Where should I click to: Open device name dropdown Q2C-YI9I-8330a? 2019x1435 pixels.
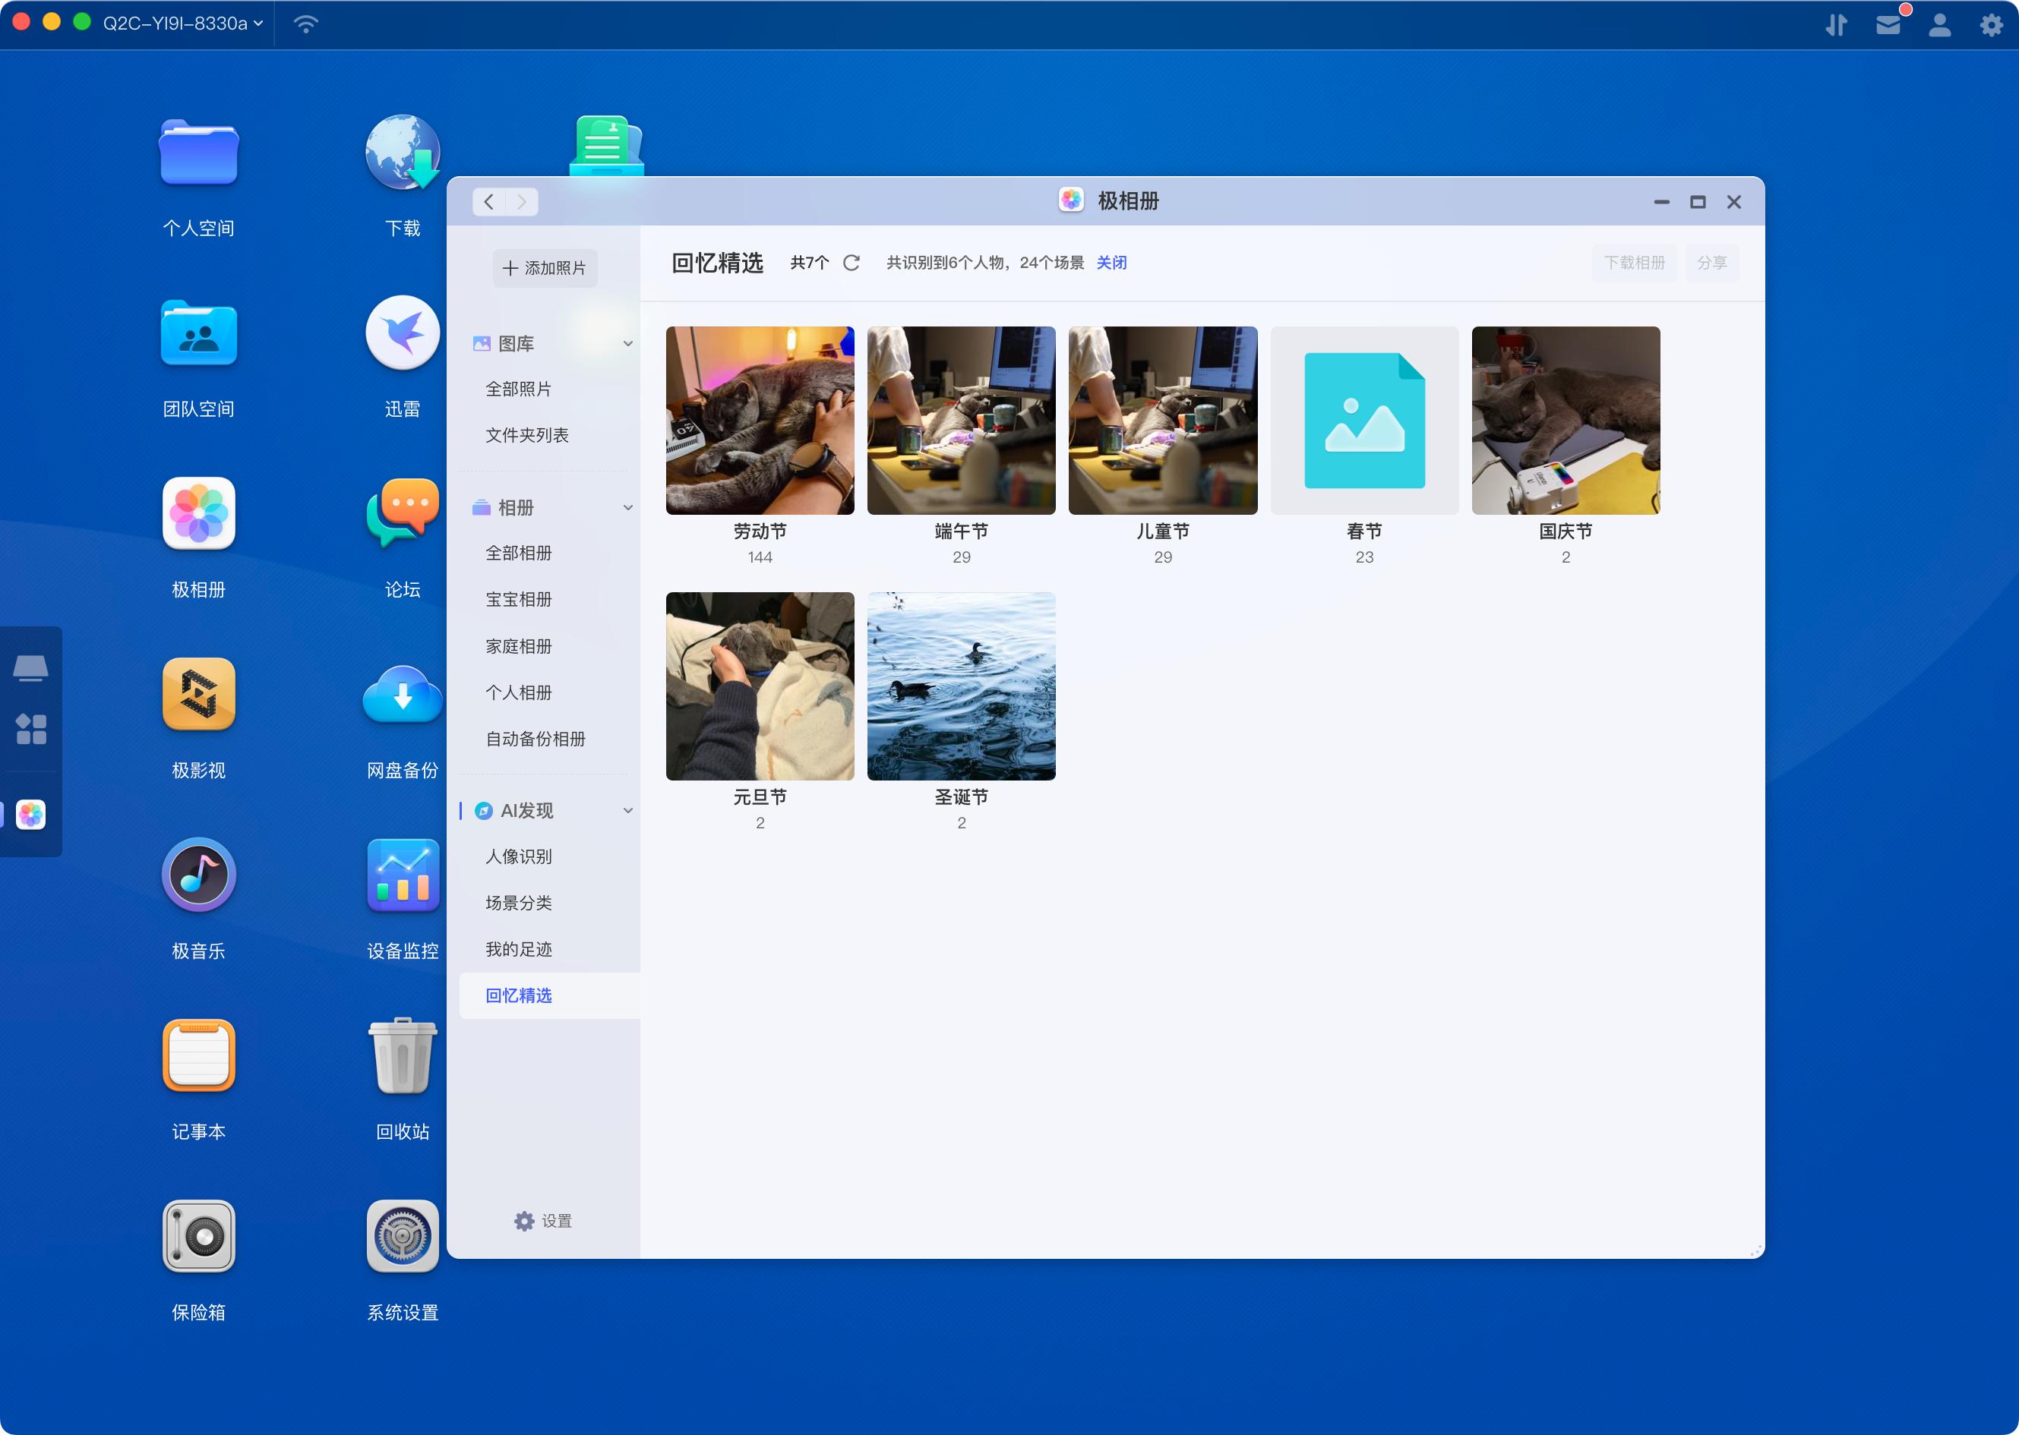click(x=183, y=24)
